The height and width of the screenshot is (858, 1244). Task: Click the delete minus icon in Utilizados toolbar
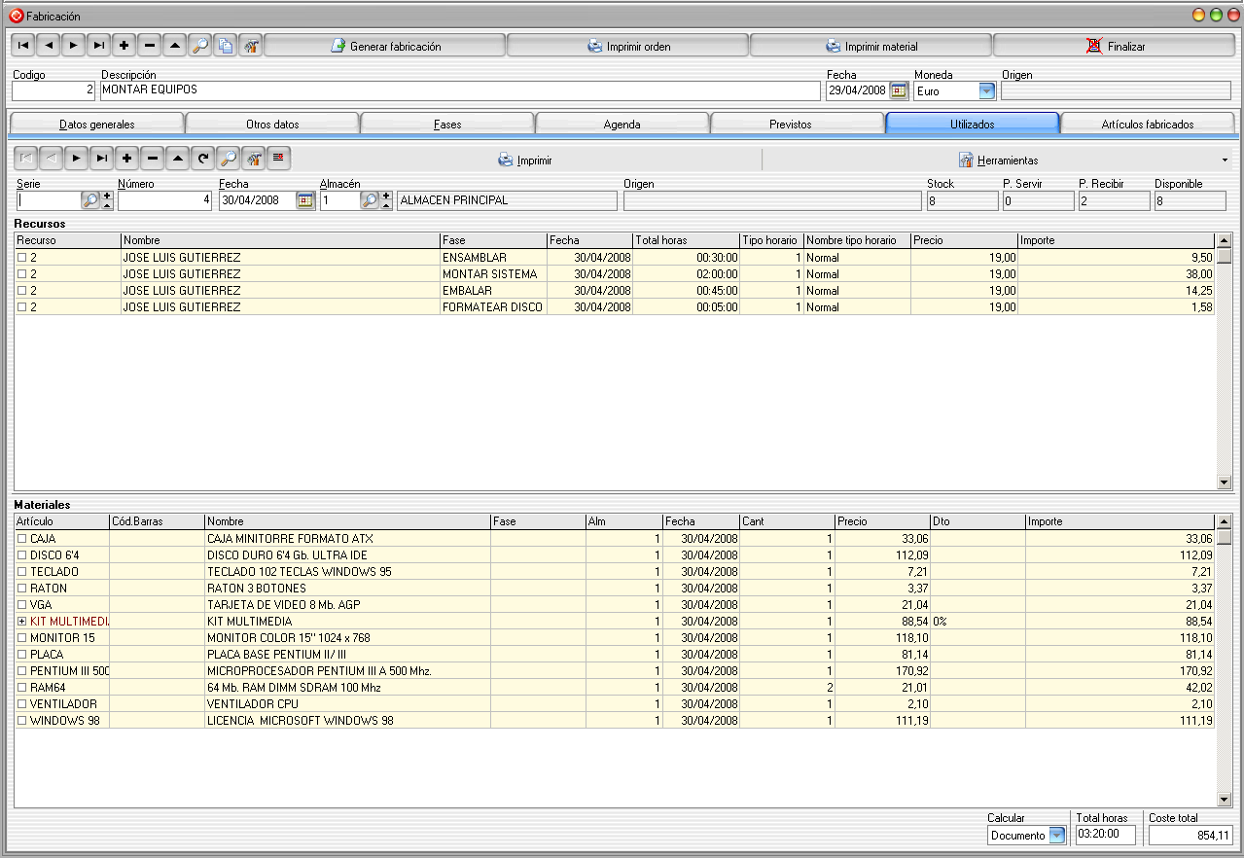tap(152, 160)
